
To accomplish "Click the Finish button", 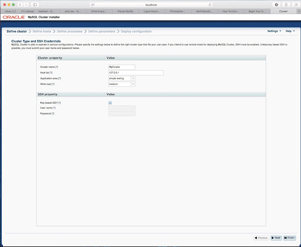I will [x=290, y=238].
